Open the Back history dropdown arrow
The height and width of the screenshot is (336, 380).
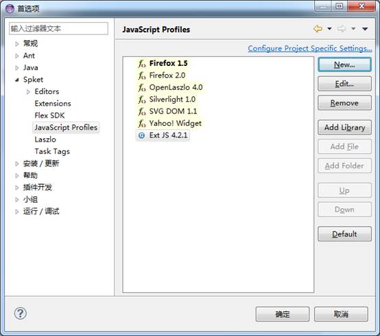(330, 29)
